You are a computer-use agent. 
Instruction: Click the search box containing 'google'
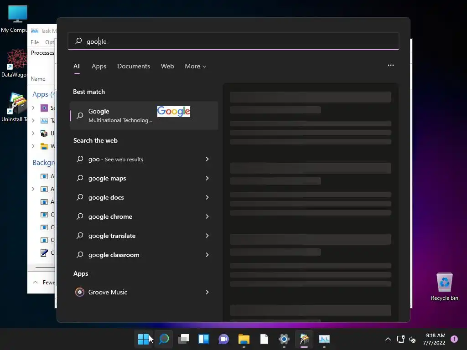pyautogui.click(x=233, y=41)
